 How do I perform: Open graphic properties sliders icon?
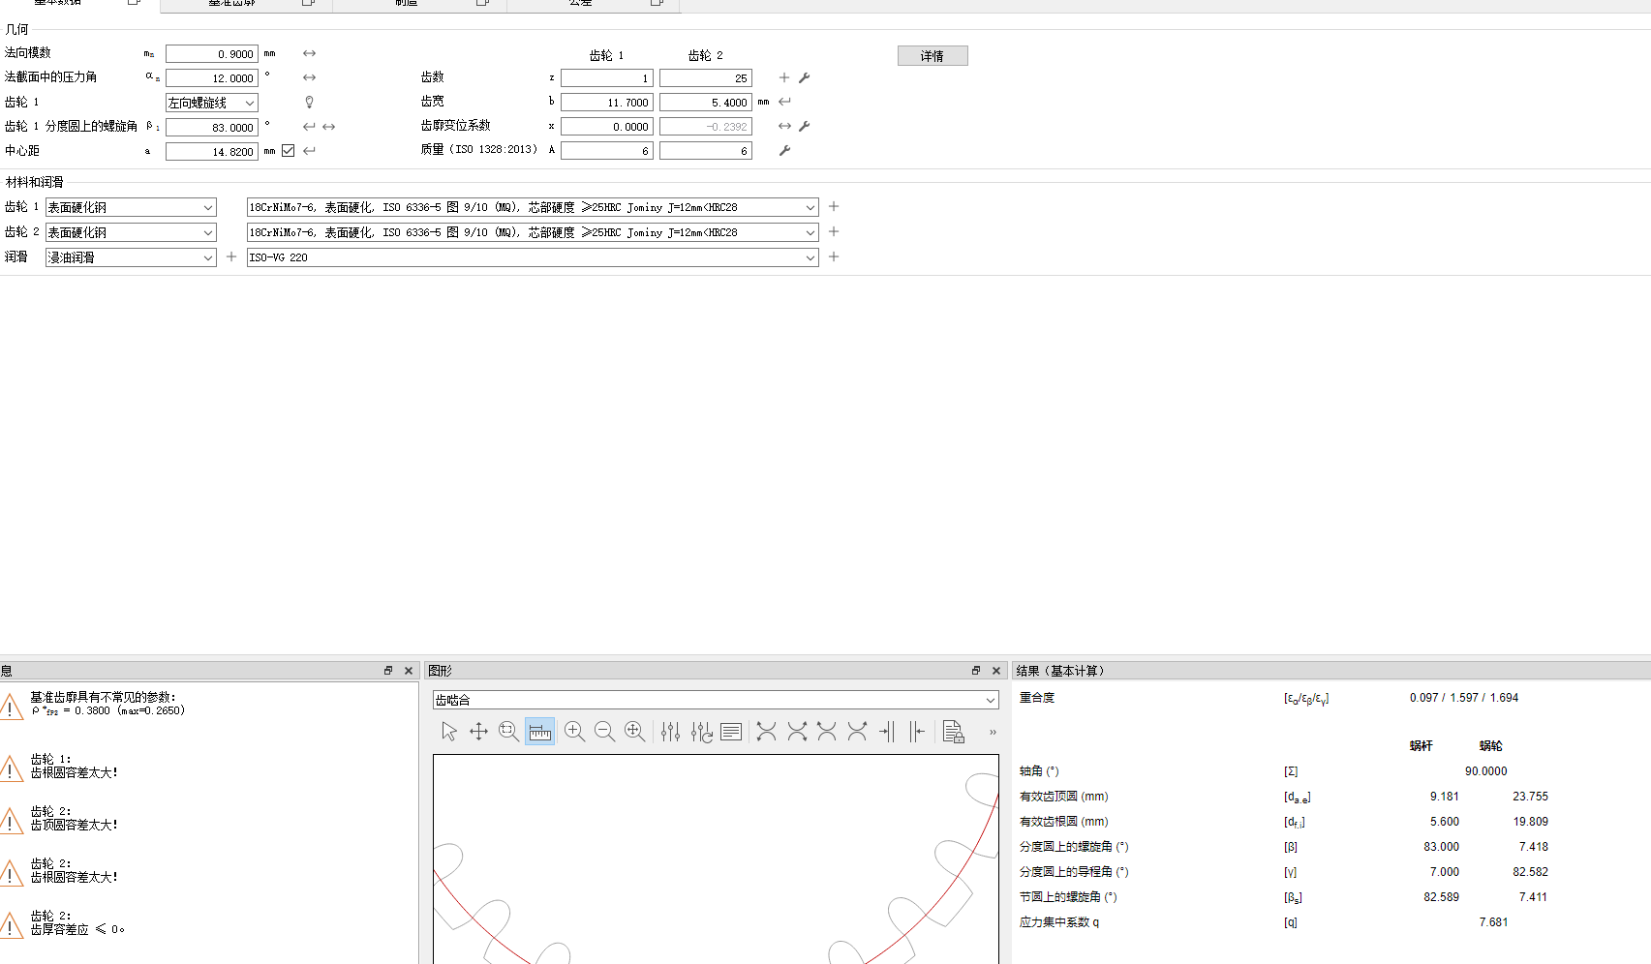click(670, 732)
